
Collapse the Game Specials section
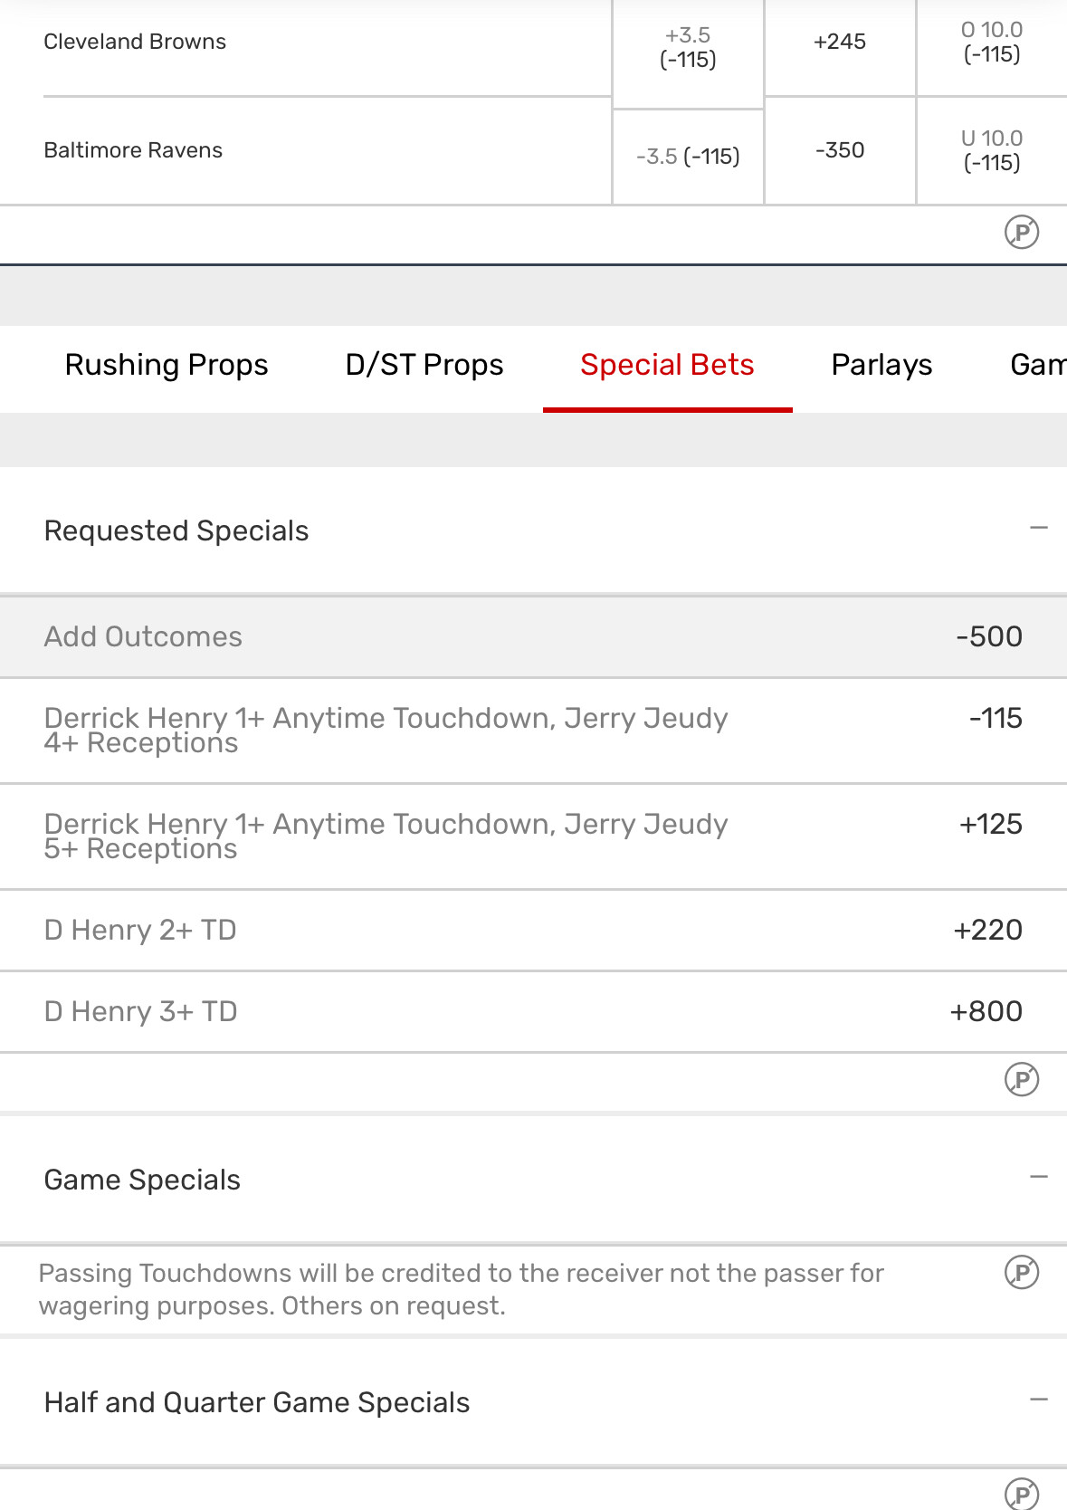(1038, 1177)
